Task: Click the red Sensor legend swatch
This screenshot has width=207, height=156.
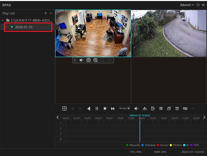Action: coord(158,145)
